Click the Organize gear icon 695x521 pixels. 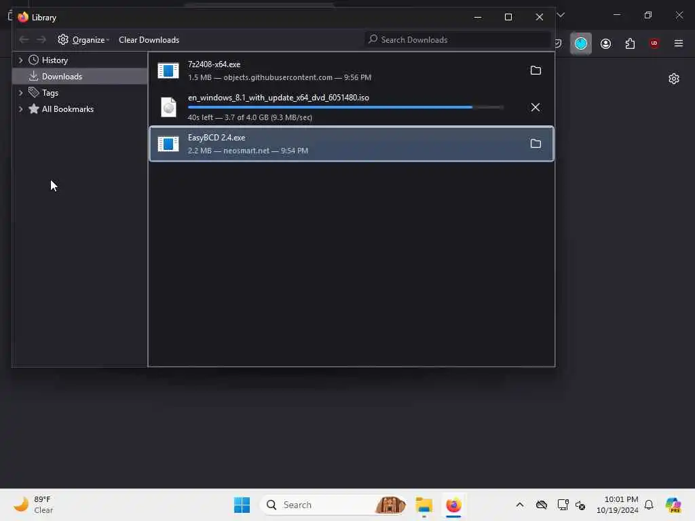coord(63,39)
